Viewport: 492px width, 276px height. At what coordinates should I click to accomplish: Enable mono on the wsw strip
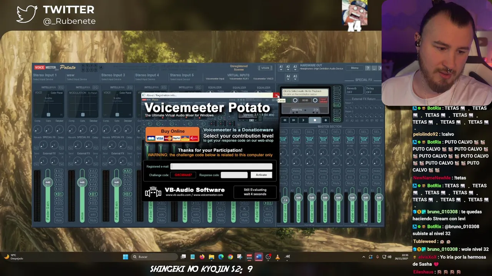[93, 209]
